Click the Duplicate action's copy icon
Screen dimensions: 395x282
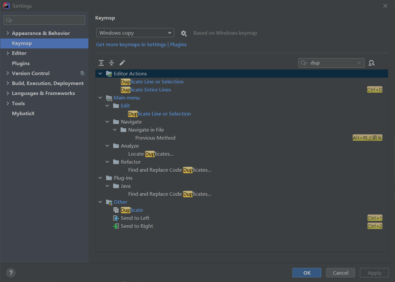point(116,210)
